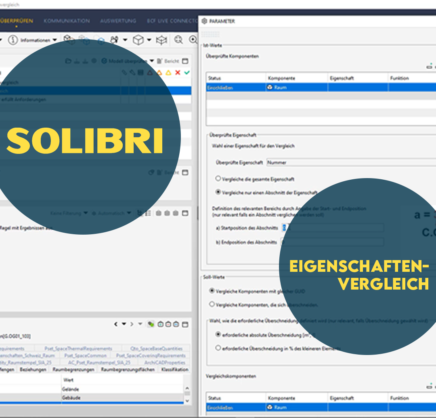The width and height of the screenshot is (436, 418).
Task: Select erforderliche Überschneidung in % radio button
Action: point(218,348)
